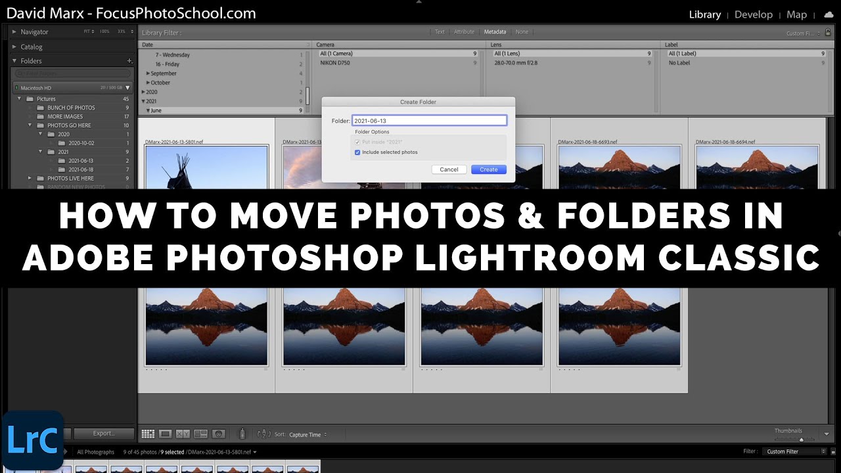Click Create button in dialog
This screenshot has width=841, height=473.
tap(489, 169)
